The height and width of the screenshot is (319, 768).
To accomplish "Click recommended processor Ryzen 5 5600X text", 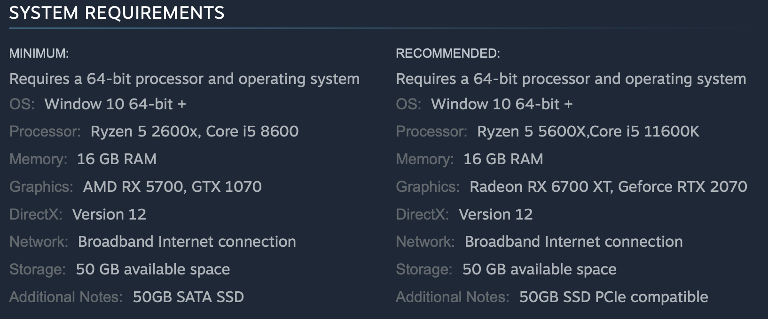I will (531, 131).
